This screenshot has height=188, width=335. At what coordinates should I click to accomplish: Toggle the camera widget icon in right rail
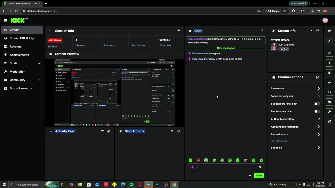click(329, 102)
